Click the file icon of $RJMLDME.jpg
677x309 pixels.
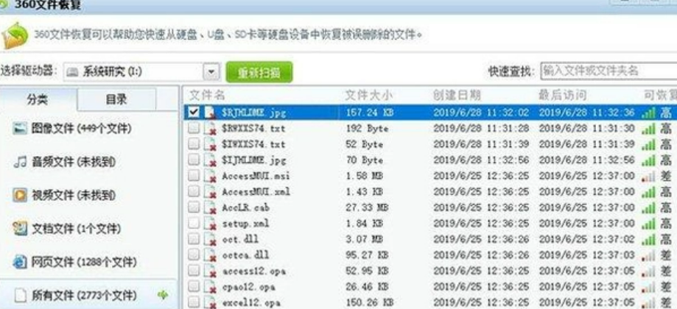[210, 113]
